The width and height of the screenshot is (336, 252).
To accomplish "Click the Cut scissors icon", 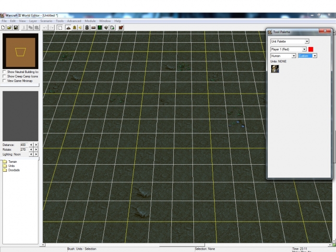I will click(x=24, y=28).
